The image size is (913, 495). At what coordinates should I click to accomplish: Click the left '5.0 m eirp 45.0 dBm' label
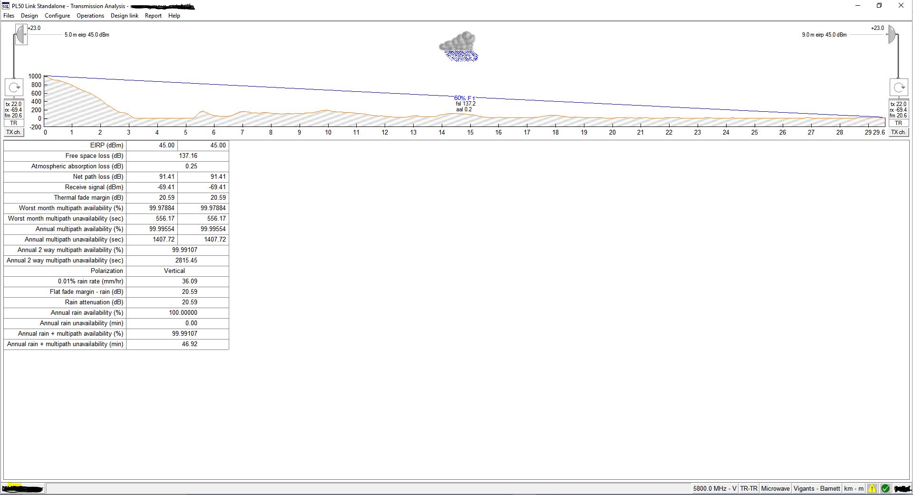(87, 35)
